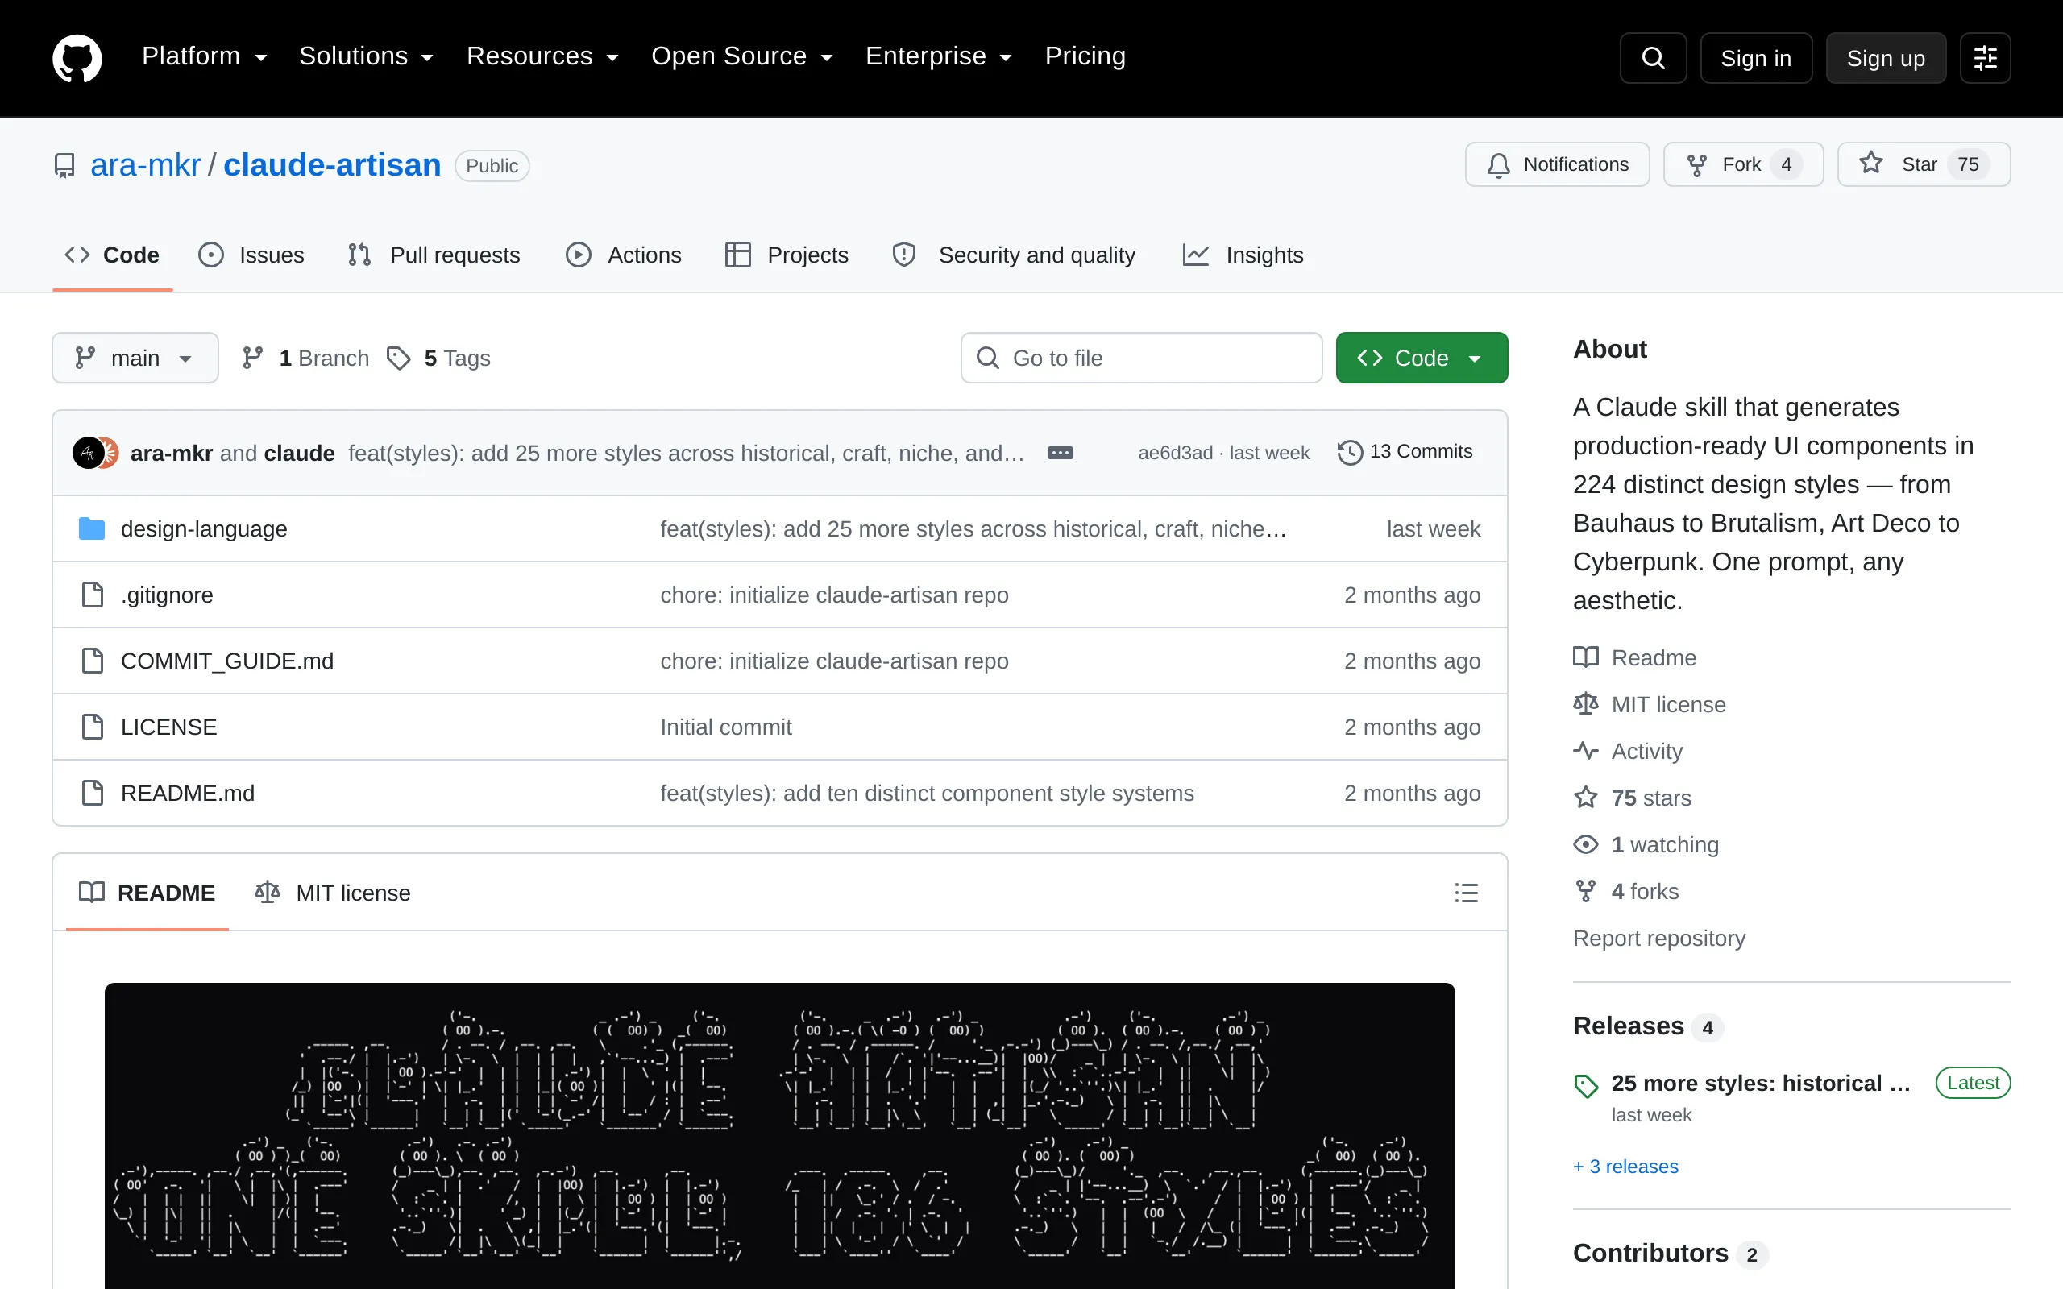Open the claude-artisan repository link
This screenshot has width=2063, height=1289.
click(332, 165)
